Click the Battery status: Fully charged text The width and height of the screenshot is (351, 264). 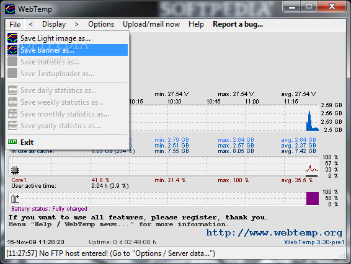click(x=49, y=209)
